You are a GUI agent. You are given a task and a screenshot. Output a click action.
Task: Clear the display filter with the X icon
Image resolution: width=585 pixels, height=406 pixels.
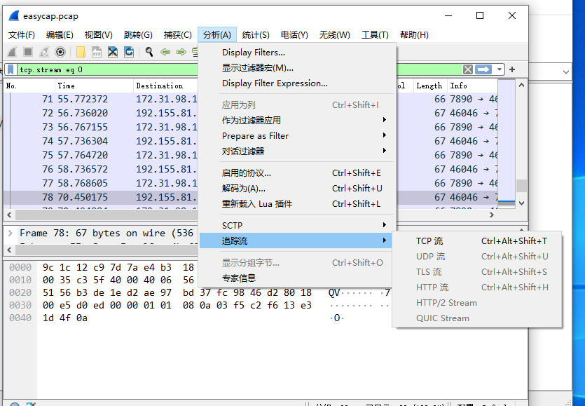[x=468, y=69]
